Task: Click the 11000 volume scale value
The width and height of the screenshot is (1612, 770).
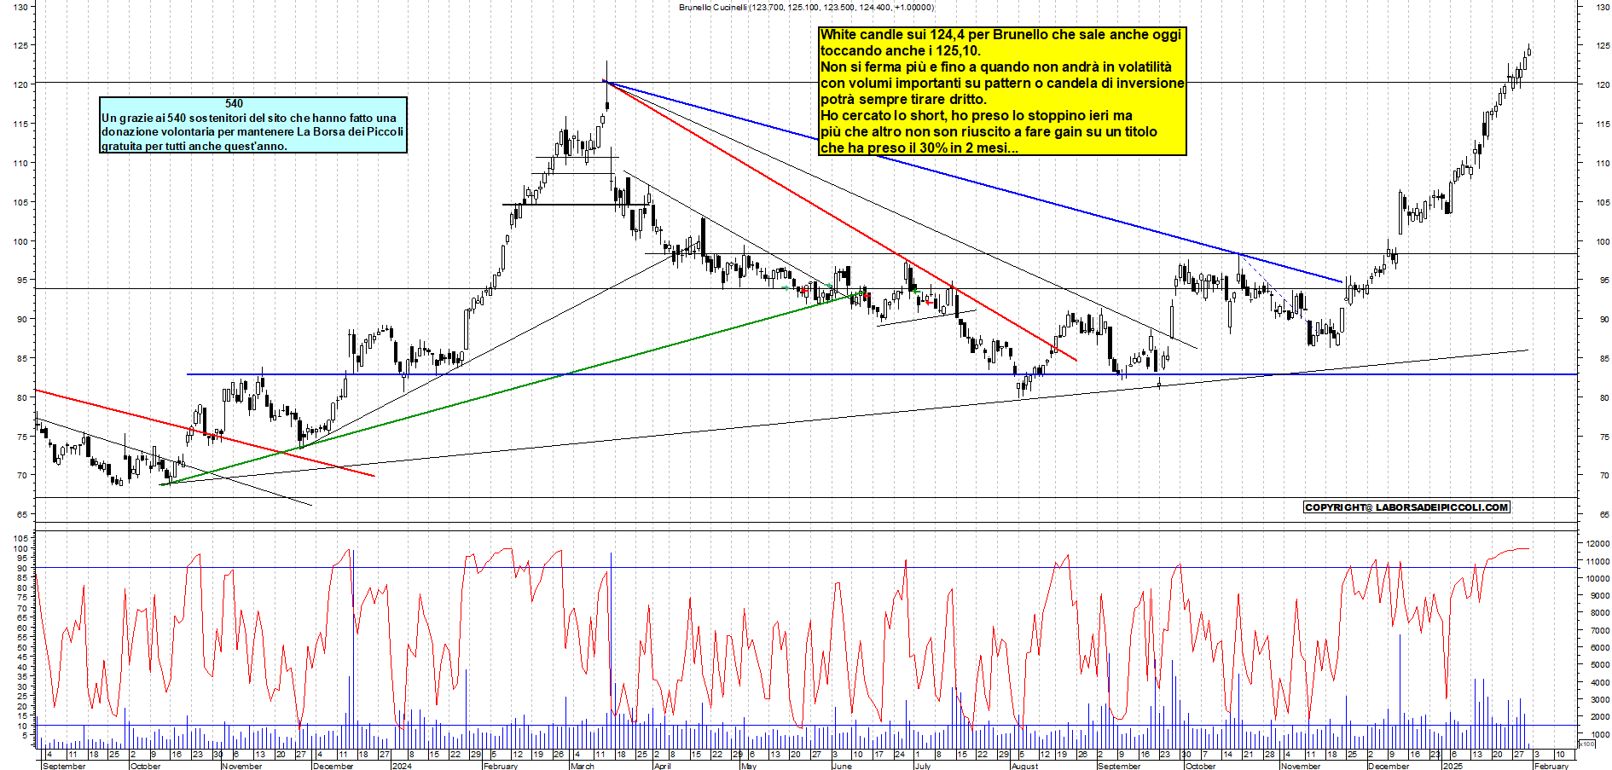Action: (x=1598, y=561)
